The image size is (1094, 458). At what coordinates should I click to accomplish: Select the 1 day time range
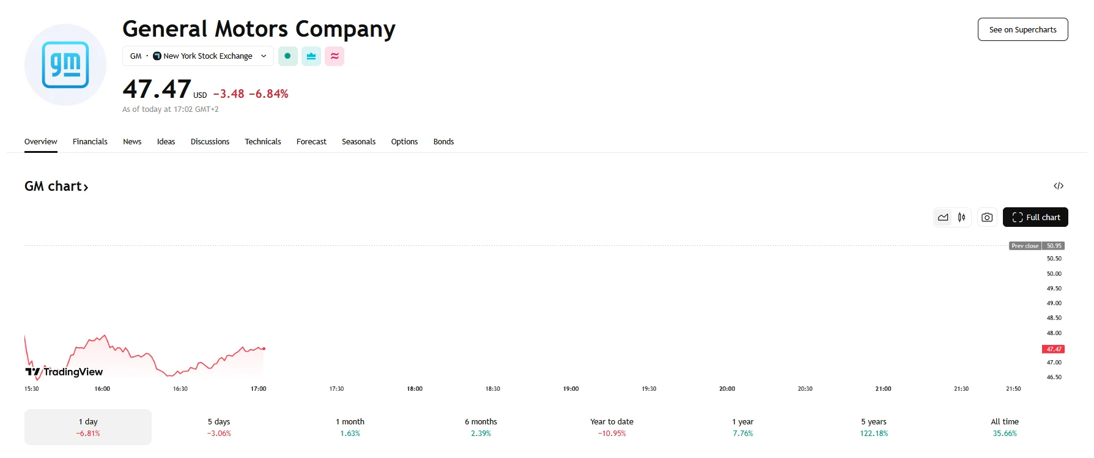(88, 427)
